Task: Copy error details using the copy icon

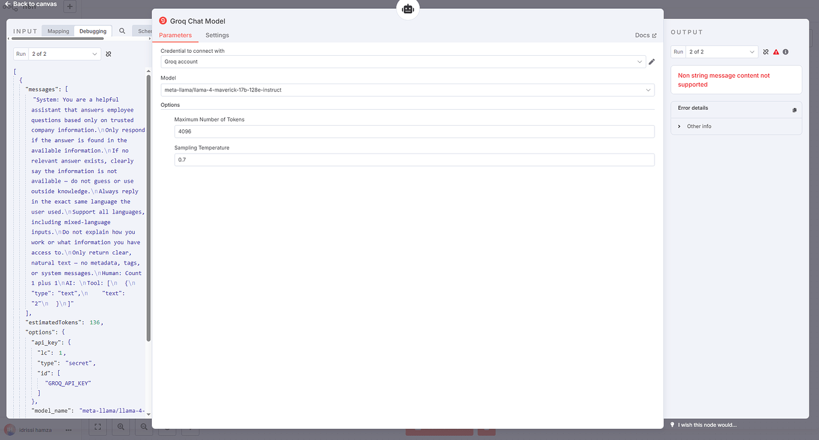Action: pos(795,109)
